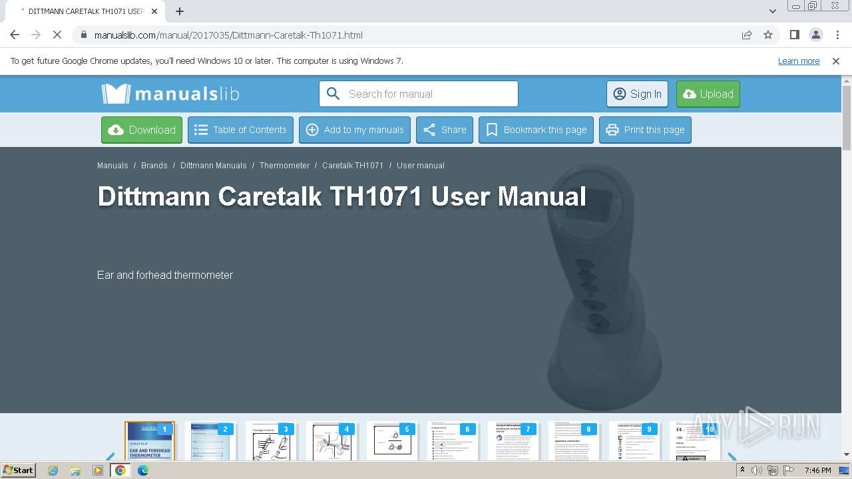Open Caretalk TH1071 breadcrumb
This screenshot has height=479, width=852.
[353, 166]
